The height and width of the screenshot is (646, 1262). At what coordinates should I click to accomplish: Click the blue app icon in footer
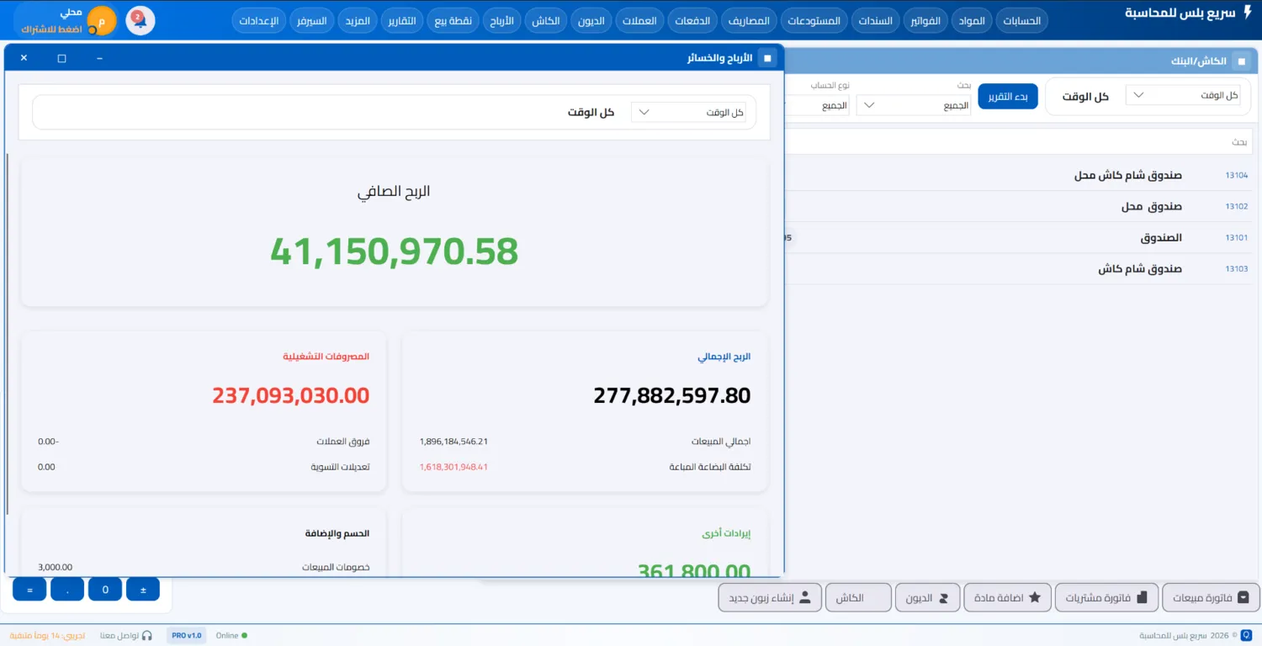coord(1247,636)
